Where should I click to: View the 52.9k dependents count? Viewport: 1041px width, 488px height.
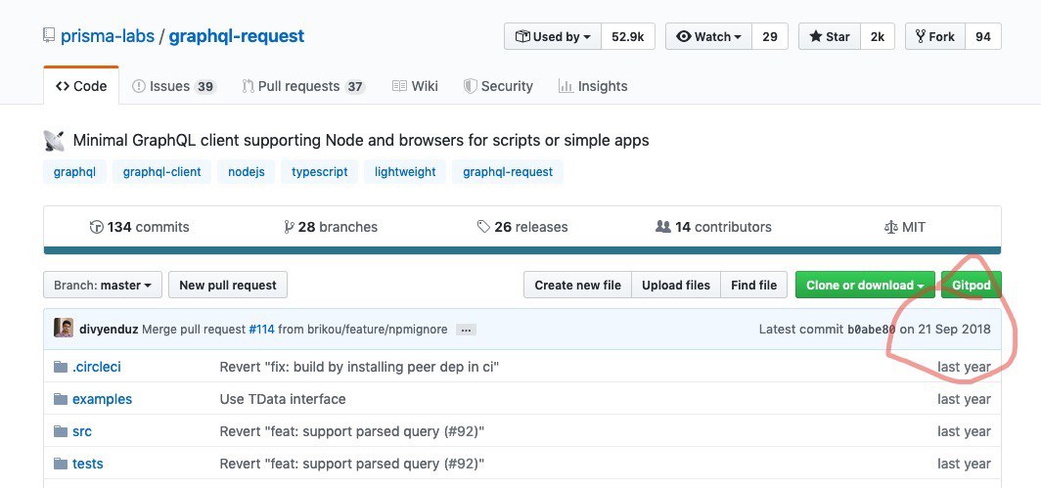pos(628,36)
